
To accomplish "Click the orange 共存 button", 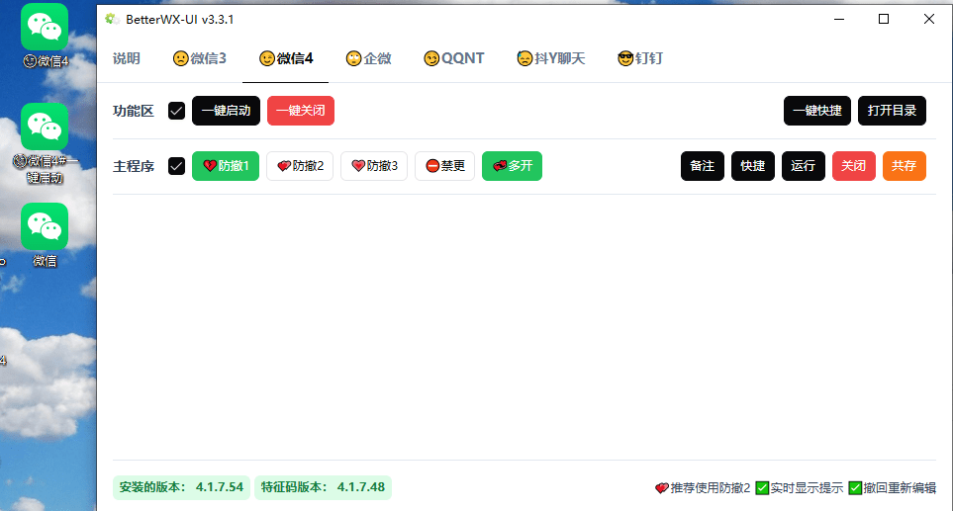I will pos(904,166).
